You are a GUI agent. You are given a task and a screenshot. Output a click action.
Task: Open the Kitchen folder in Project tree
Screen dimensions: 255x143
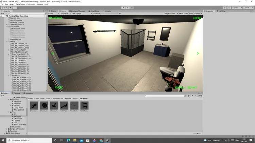click(16, 105)
